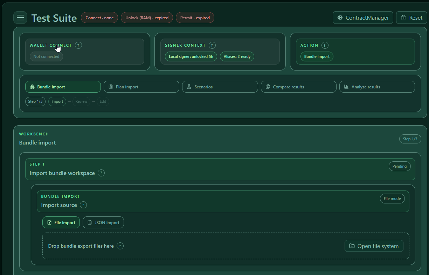Click the WORKBENCH section label
The image size is (429, 275).
34,134
